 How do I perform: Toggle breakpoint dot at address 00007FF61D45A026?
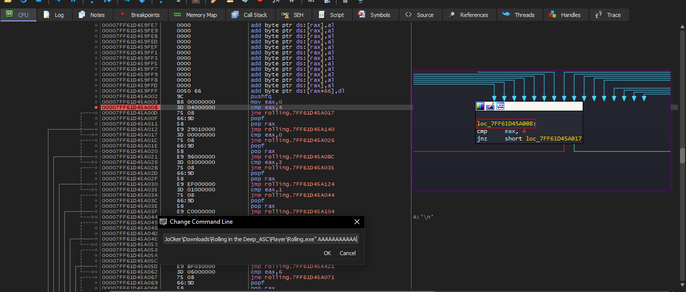pyautogui.click(x=96, y=162)
